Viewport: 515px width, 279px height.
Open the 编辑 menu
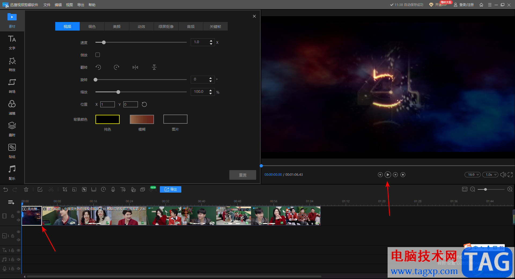coord(58,5)
